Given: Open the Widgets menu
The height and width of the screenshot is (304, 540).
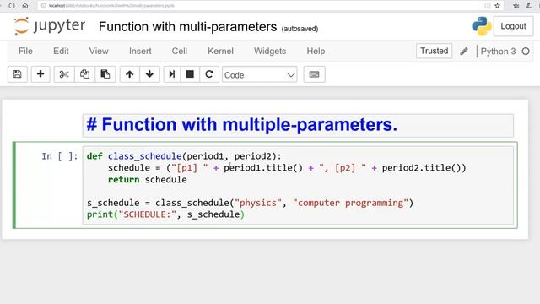Looking at the screenshot, I should click(270, 51).
